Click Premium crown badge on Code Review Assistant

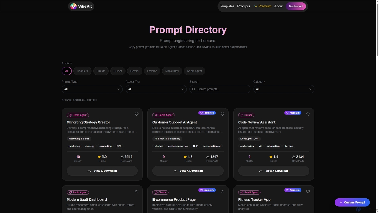293,113
